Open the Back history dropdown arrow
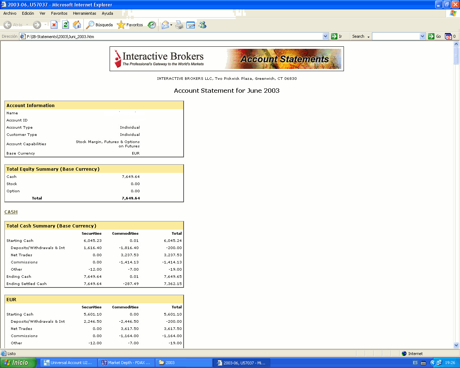The image size is (460, 368). (x=27, y=25)
